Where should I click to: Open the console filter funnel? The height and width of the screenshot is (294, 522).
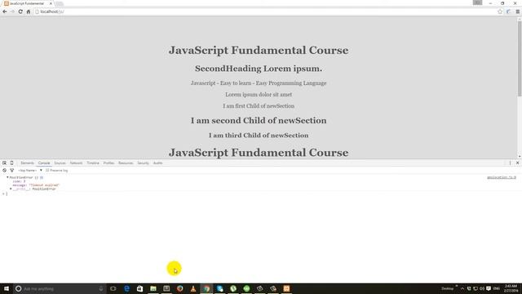(11, 171)
